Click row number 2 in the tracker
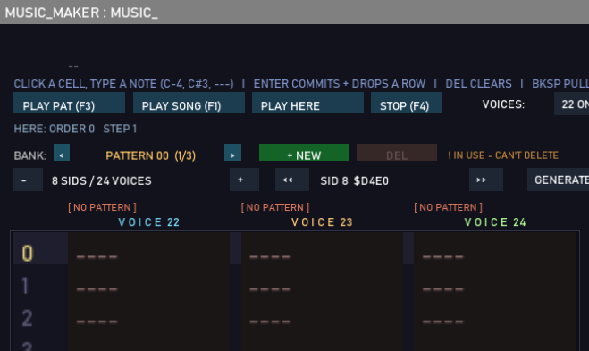The width and height of the screenshot is (589, 351). [27, 318]
